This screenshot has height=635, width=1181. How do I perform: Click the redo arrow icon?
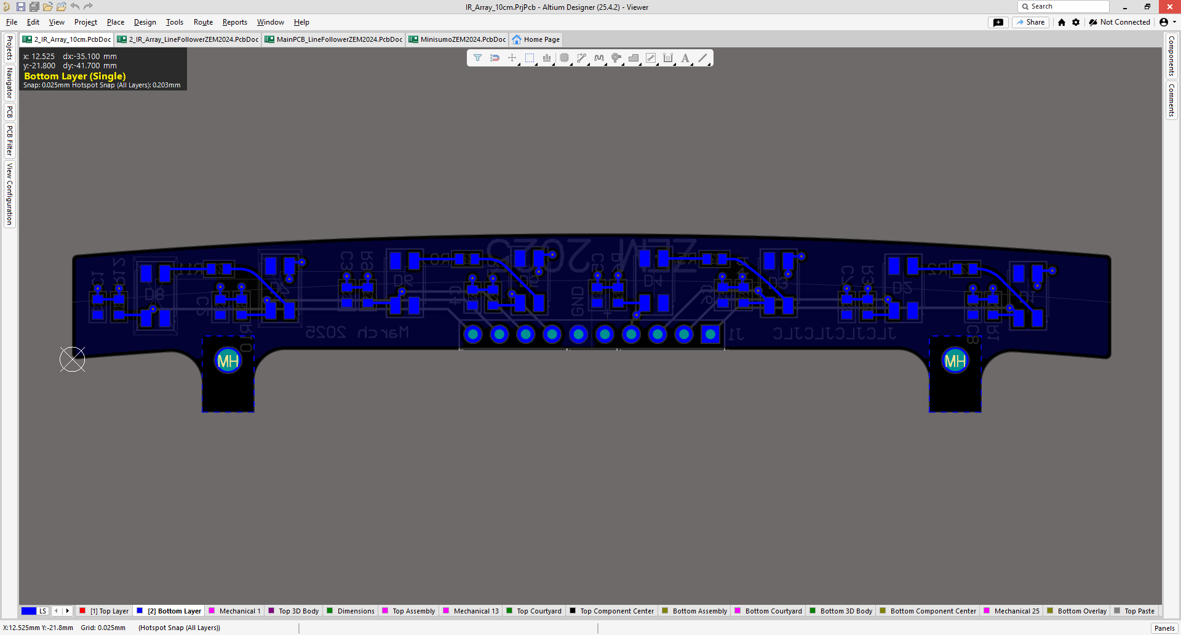pyautogui.click(x=88, y=7)
